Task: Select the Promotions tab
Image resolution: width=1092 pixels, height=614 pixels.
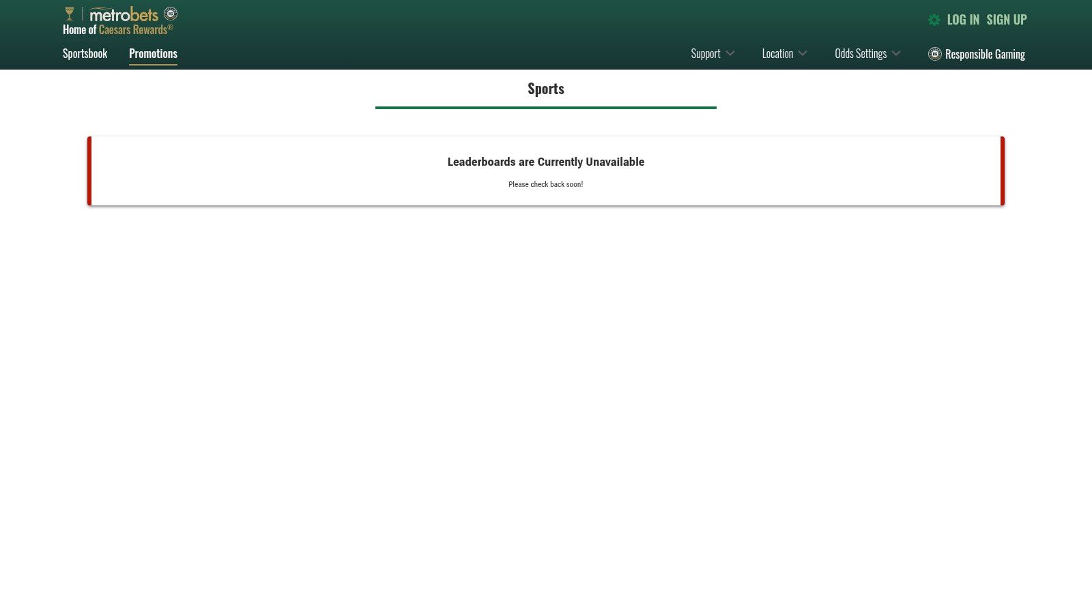Action: point(153,53)
